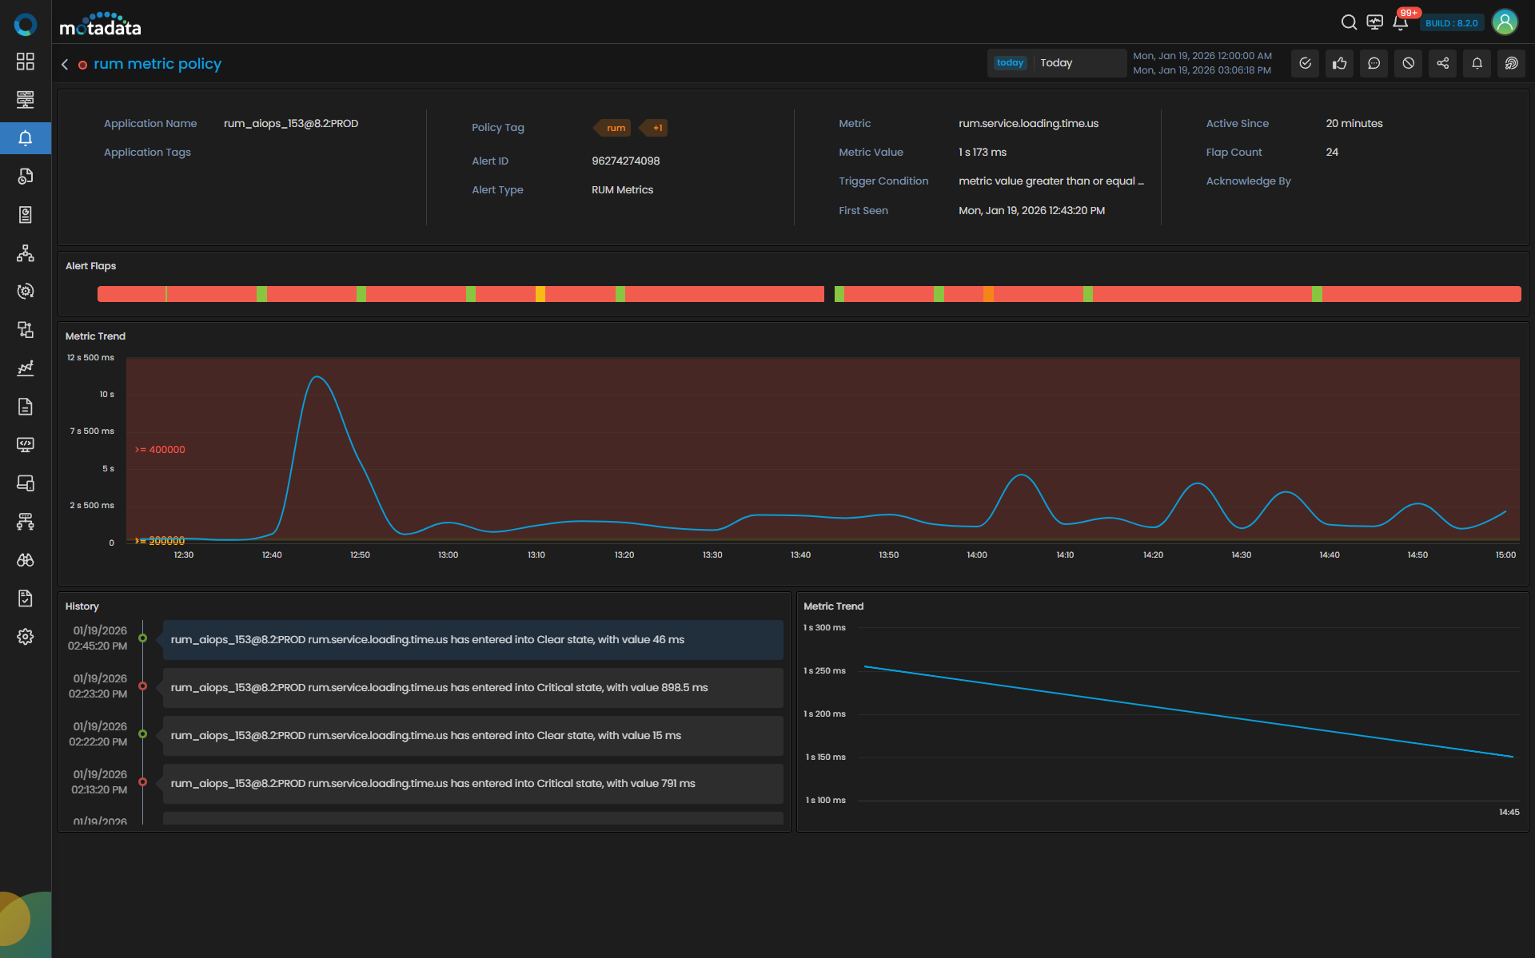
Task: Open notifications bell with 99+ badge
Action: pos(1400,22)
